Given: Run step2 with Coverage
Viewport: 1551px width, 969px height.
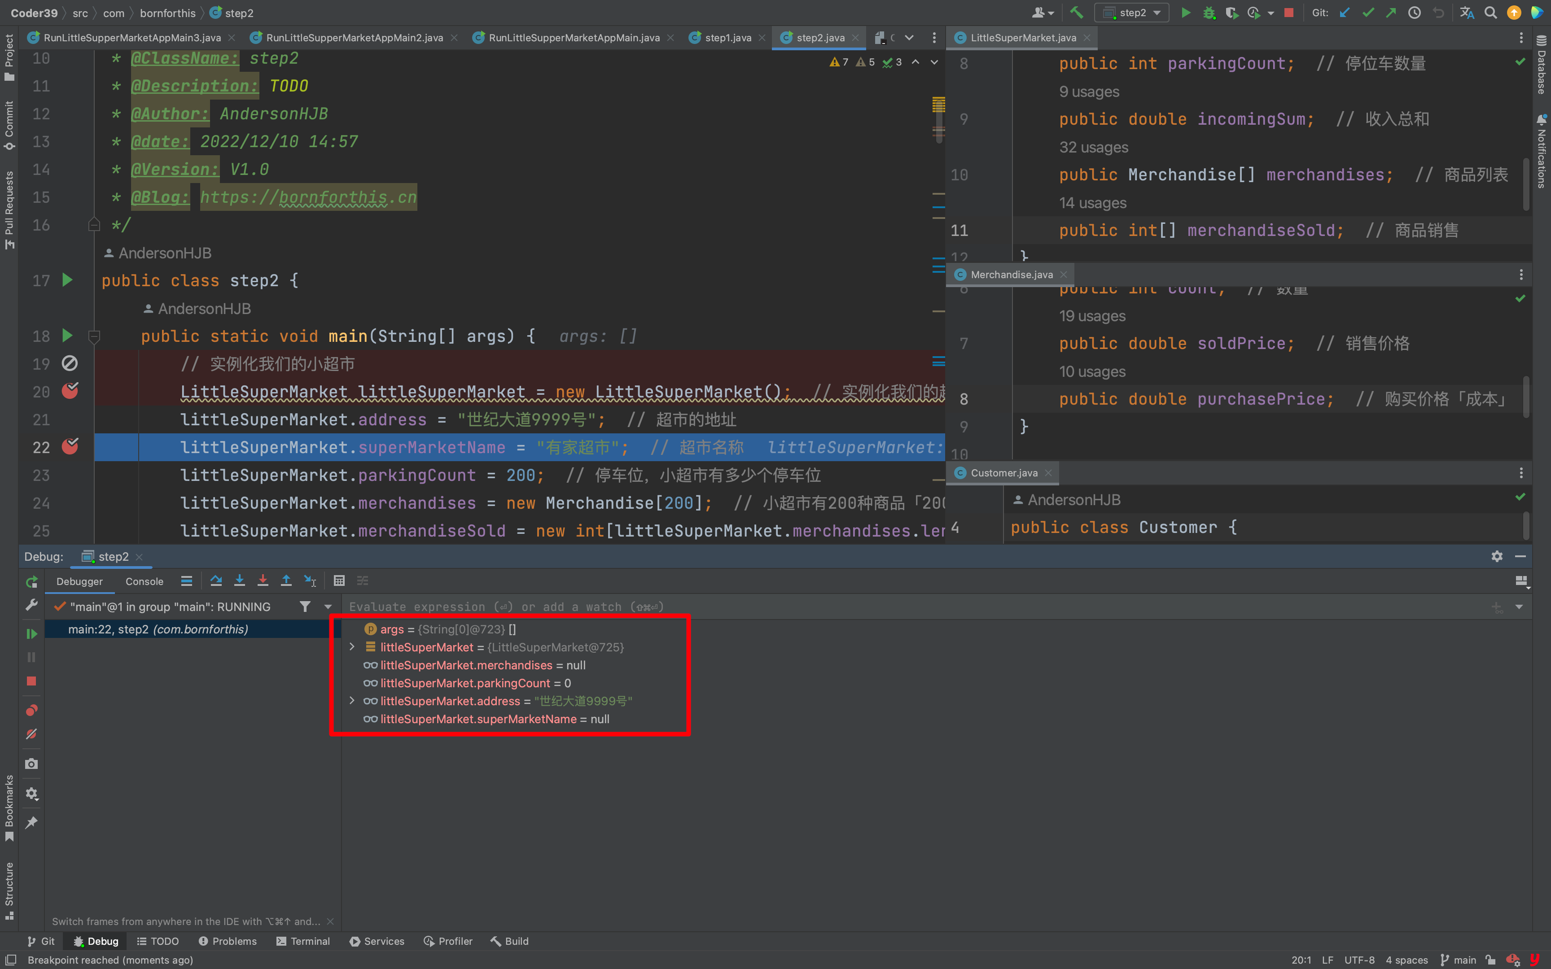Looking at the screenshot, I should 1231,13.
